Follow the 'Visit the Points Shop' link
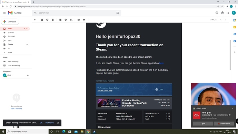 click(105, 90)
